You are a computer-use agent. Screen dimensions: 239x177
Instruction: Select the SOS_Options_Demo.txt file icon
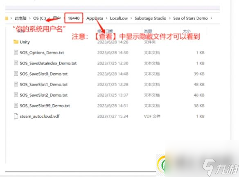[x=16, y=52]
